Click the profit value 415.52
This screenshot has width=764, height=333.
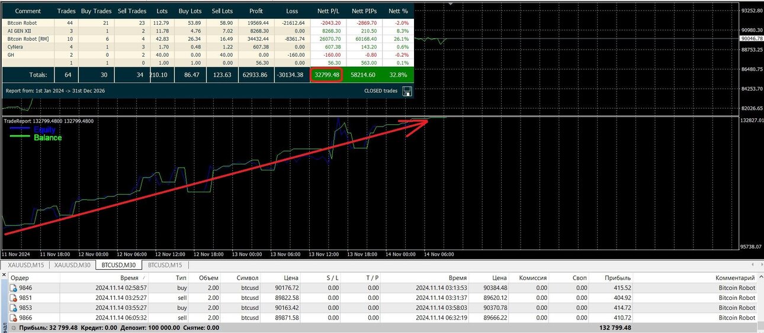pyautogui.click(x=622, y=288)
